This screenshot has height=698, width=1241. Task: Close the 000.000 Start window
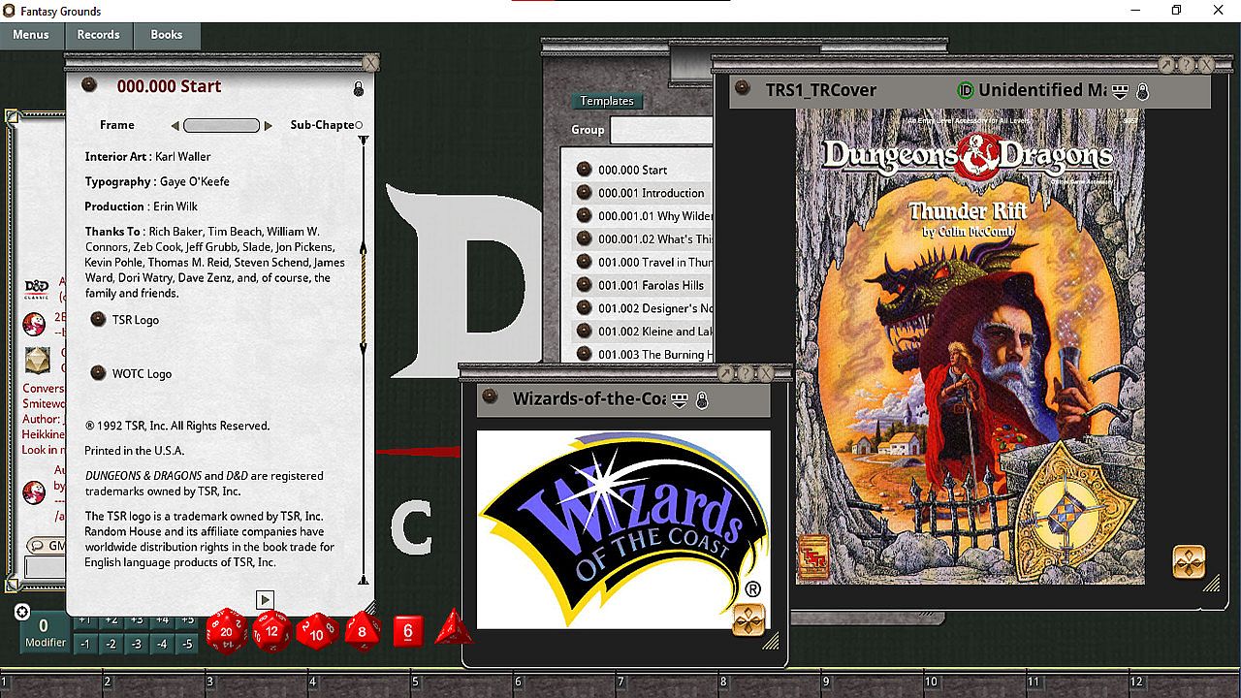[370, 63]
